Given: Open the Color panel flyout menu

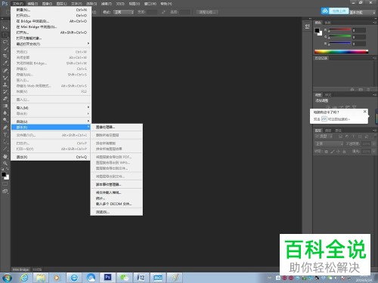Looking at the screenshot, I should [x=375, y=23].
